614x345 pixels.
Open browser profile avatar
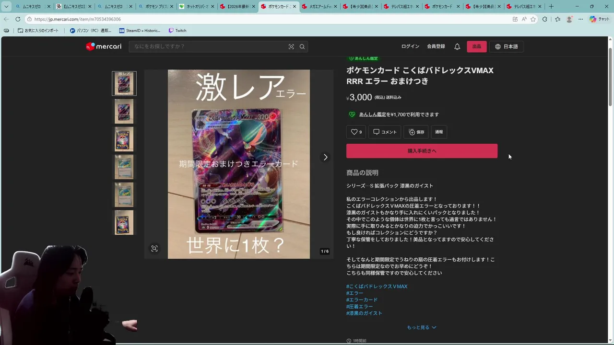click(x=569, y=19)
